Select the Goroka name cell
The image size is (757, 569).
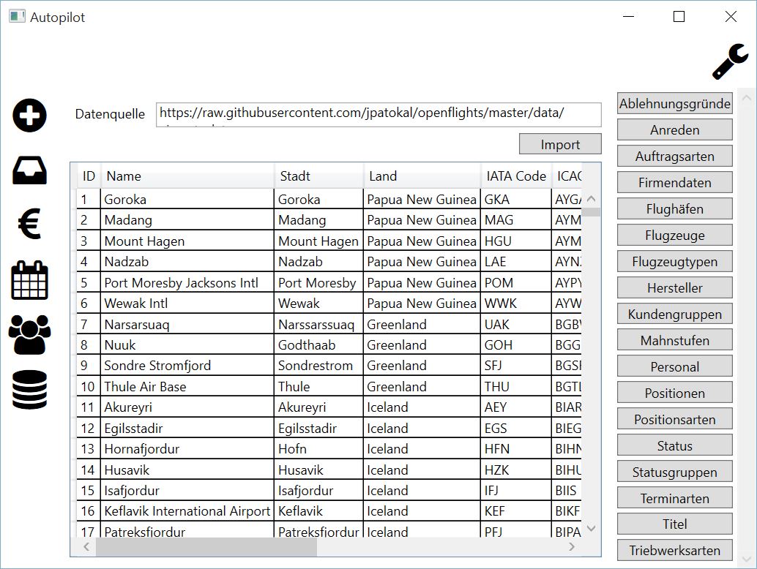(x=187, y=199)
